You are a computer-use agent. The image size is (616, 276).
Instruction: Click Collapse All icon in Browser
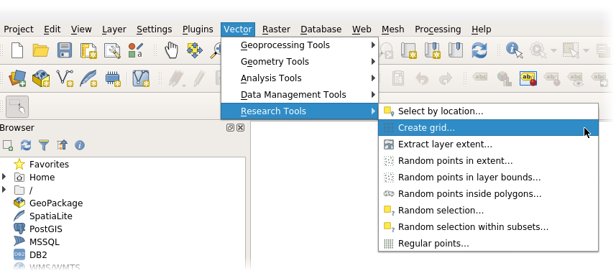coord(62,145)
